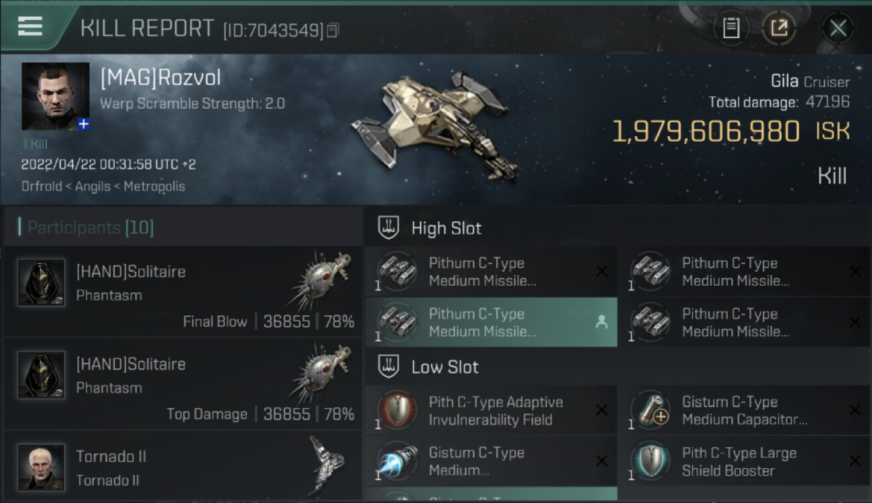Image resolution: width=872 pixels, height=503 pixels.
Task: Click the Orfrold < Angils < Metropolis location
Action: pos(103,186)
